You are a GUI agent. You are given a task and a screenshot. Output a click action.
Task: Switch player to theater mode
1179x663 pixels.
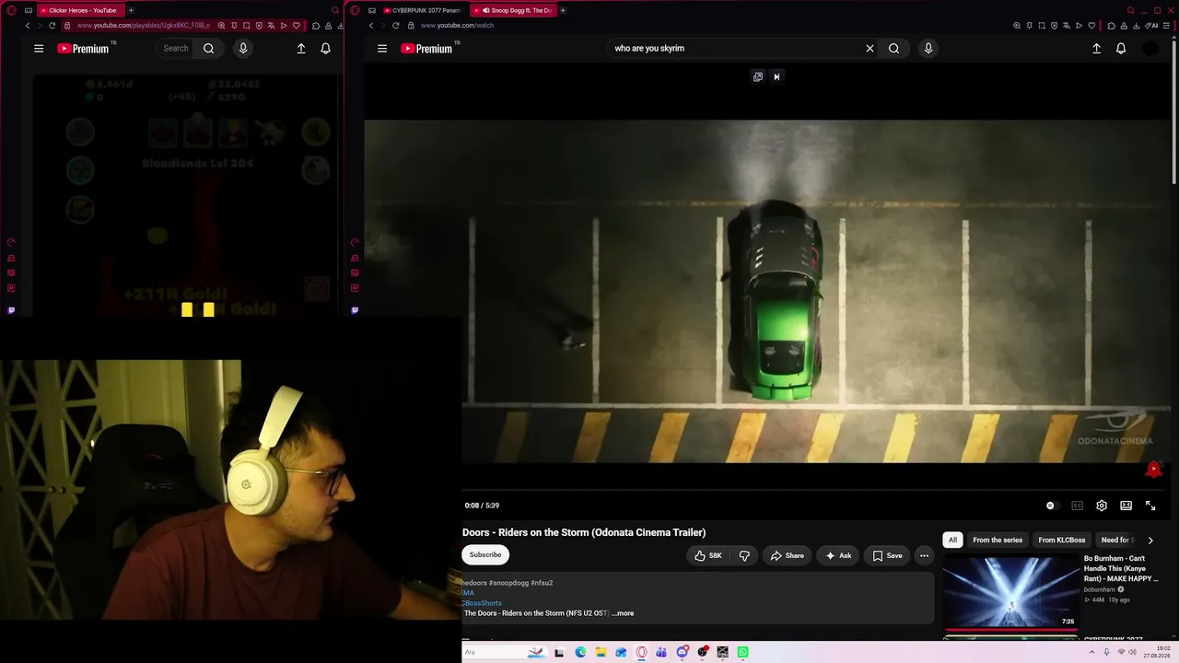click(1126, 506)
